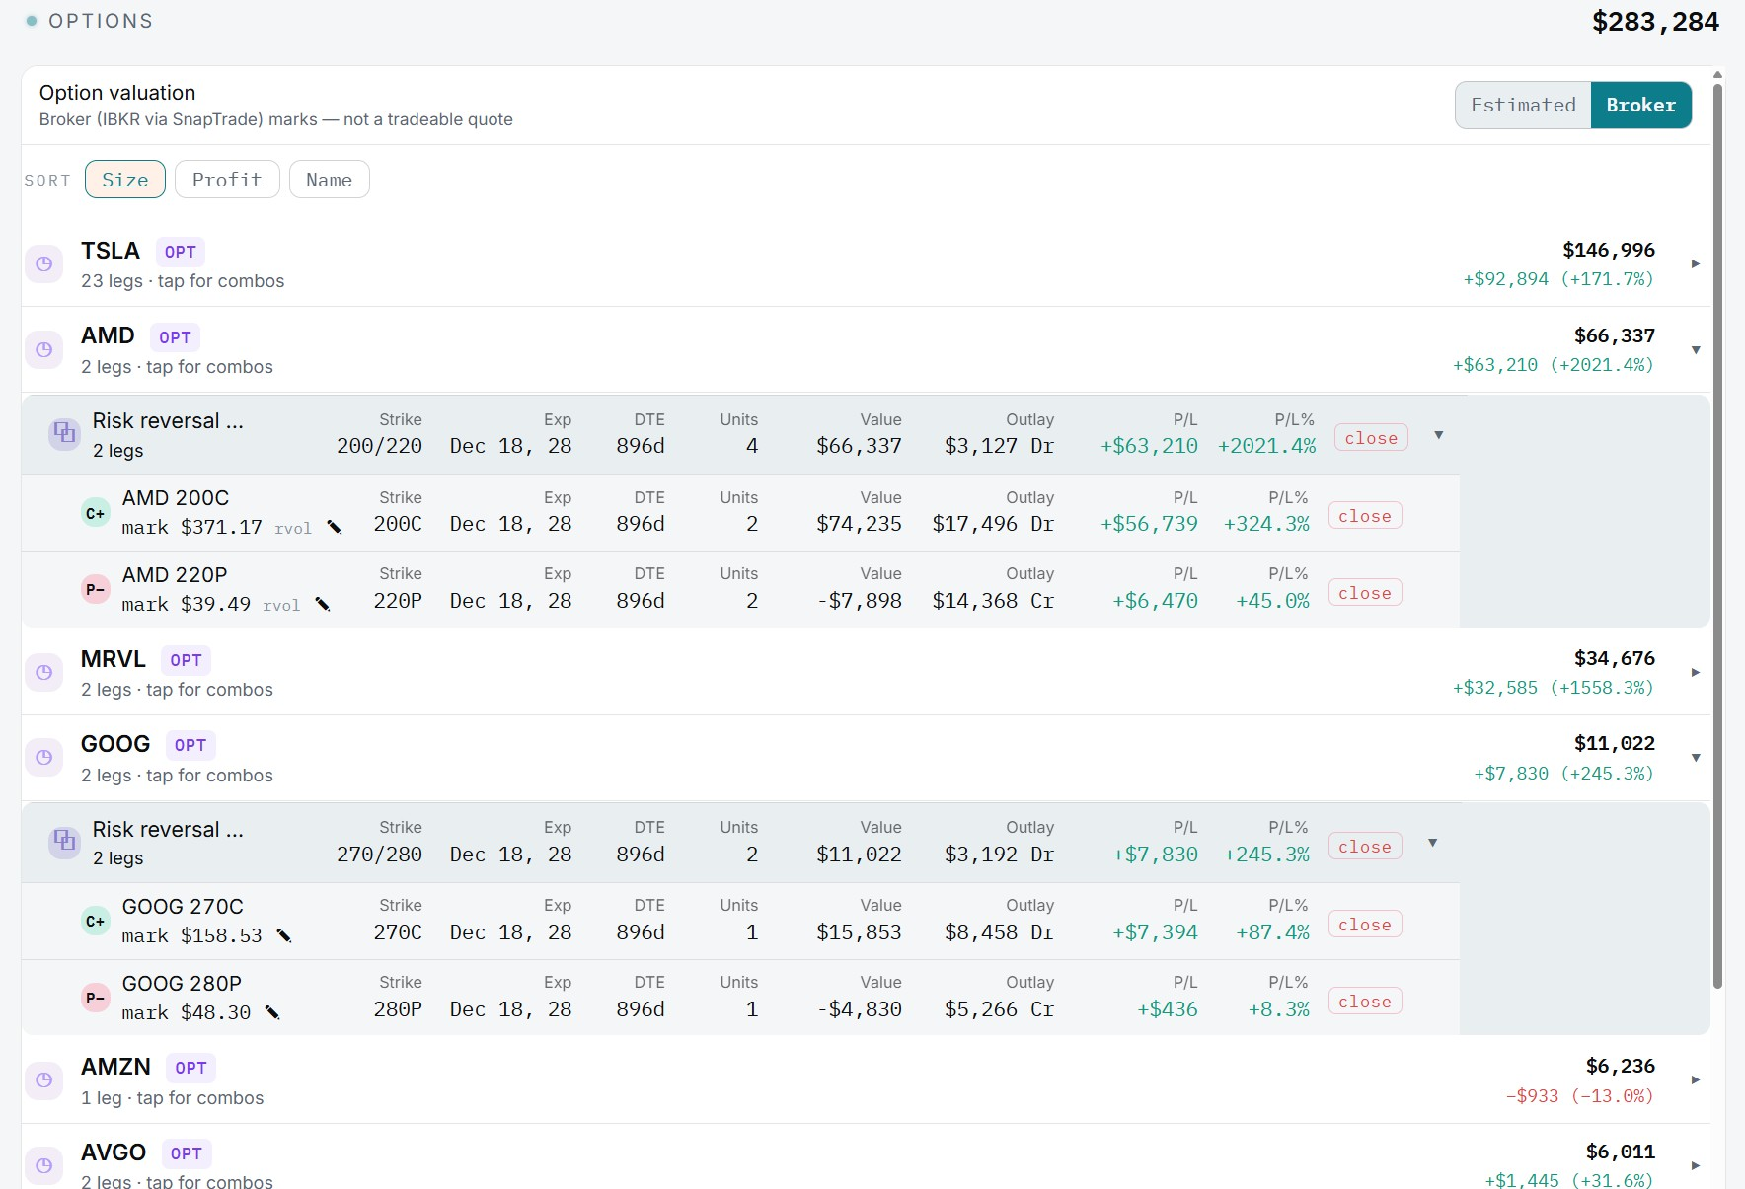Close the GOOG 280P leg

tap(1365, 1001)
